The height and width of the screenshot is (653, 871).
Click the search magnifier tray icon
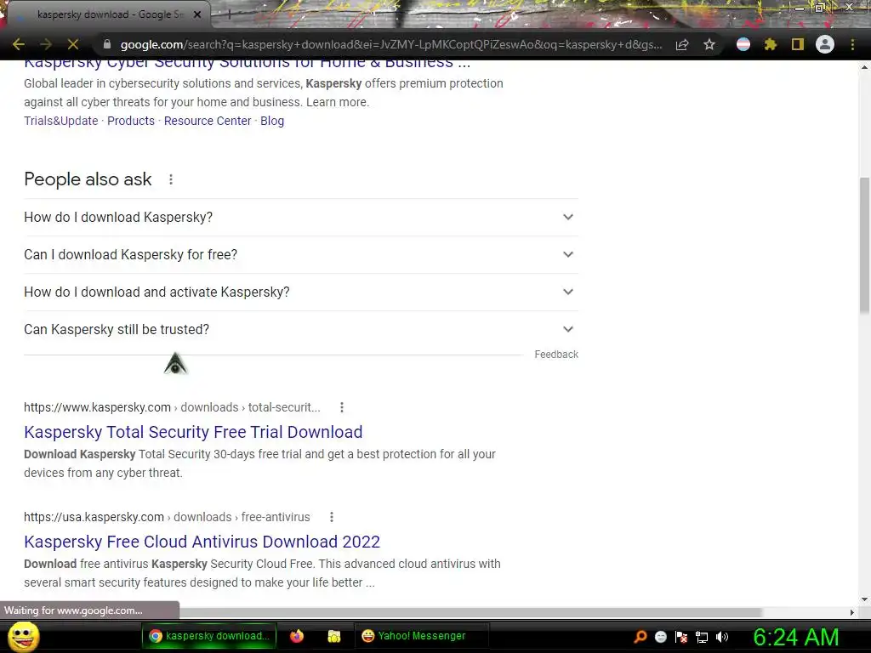[640, 637]
